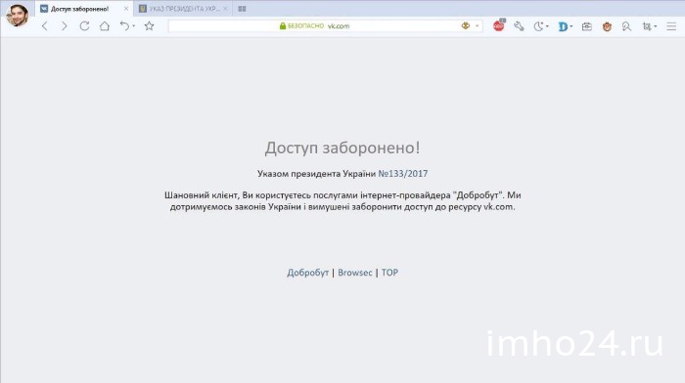Expand the night mode dropdown arrow
This screenshot has width=685, height=383.
click(x=547, y=26)
